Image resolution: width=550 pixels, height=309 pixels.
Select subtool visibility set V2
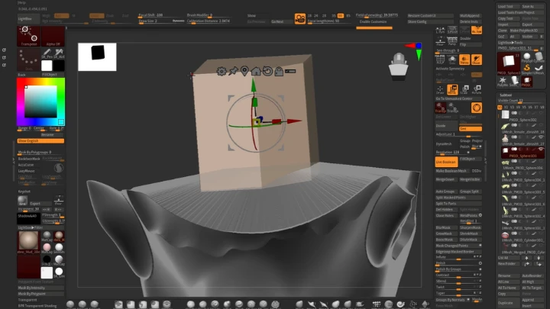coord(506,108)
